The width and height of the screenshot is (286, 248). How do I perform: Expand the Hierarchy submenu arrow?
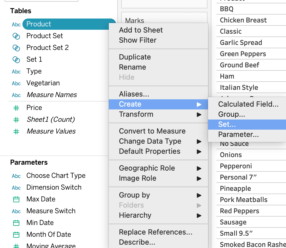(x=199, y=215)
